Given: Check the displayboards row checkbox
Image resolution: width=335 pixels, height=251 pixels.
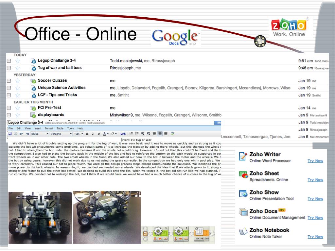Looking at the screenshot, I should tap(9, 115).
